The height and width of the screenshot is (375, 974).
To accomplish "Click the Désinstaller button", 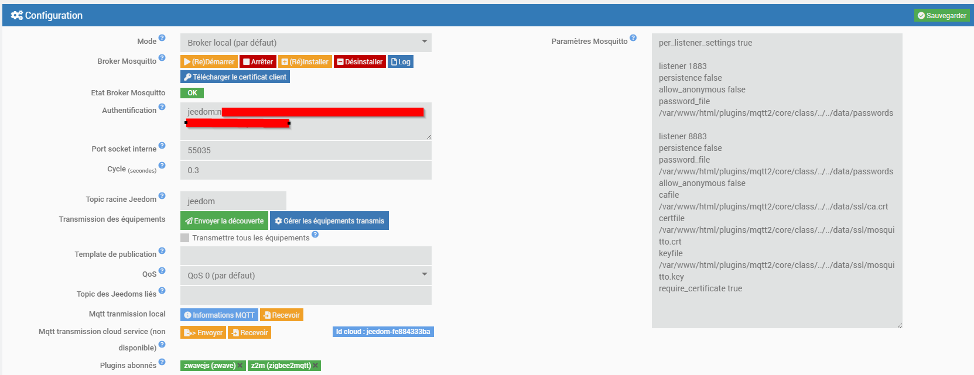I will [x=360, y=61].
